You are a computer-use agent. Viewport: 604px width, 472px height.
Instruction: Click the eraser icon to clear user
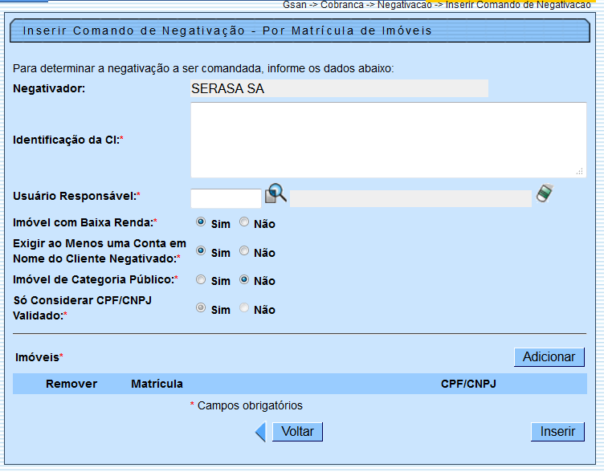click(545, 194)
